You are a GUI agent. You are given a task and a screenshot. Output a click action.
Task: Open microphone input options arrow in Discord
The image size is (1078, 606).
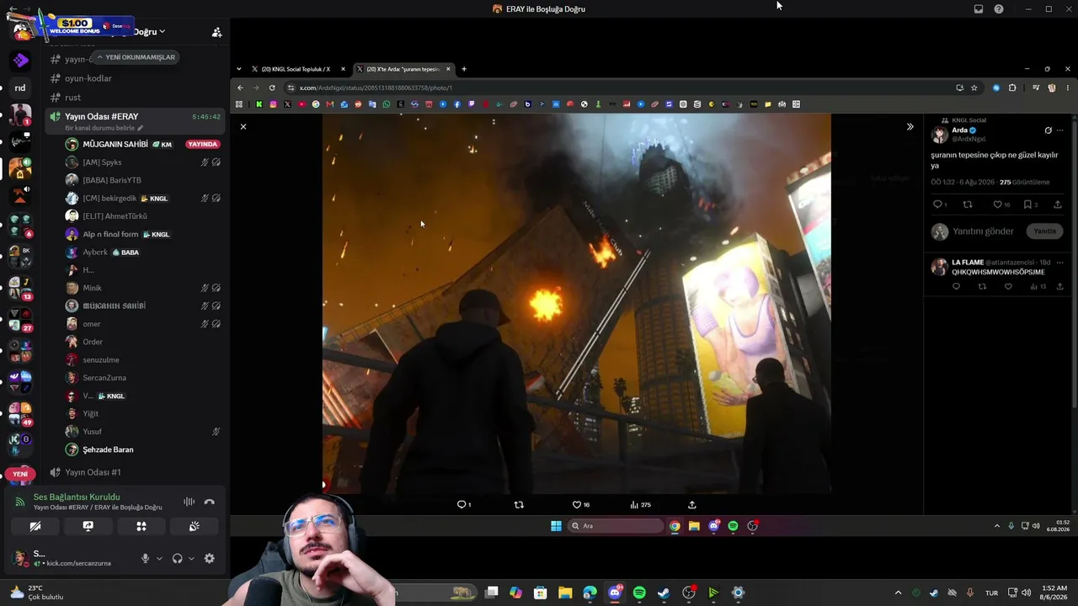tap(158, 558)
